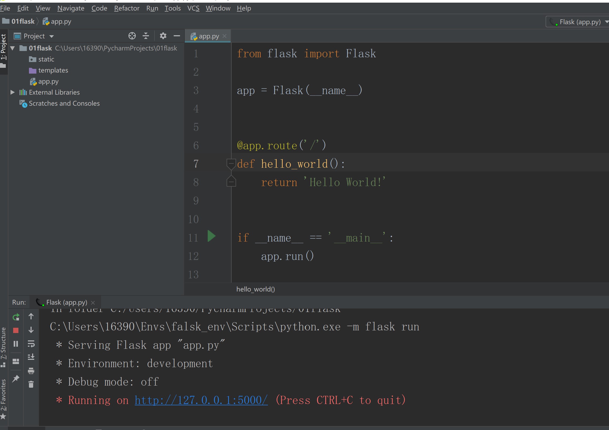This screenshot has height=430, width=609.
Task: Open the Tools menu
Action: (x=173, y=8)
